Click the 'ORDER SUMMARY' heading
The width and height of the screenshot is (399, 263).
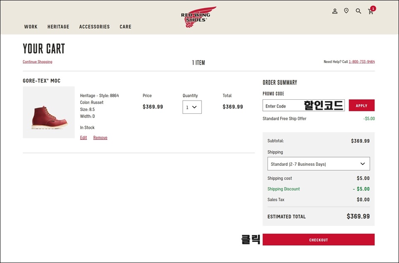click(x=280, y=82)
